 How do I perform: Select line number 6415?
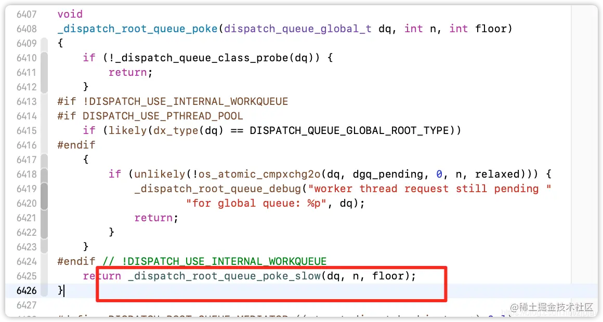tap(27, 130)
